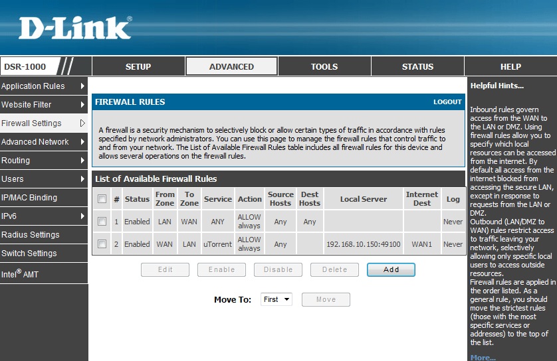Click the FIREWALL RULES page title

coord(130,102)
